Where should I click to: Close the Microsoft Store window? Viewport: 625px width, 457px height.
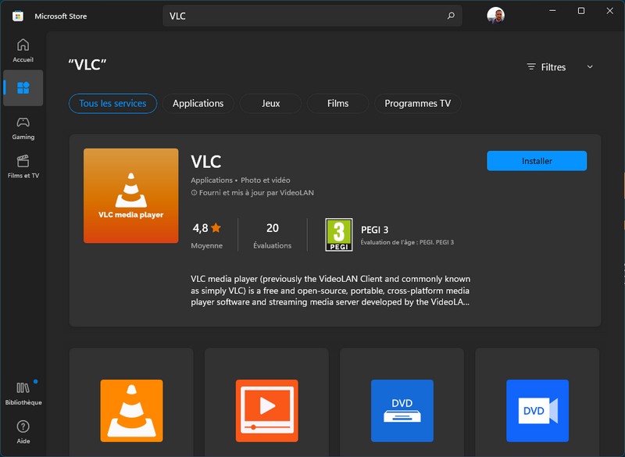pos(610,11)
